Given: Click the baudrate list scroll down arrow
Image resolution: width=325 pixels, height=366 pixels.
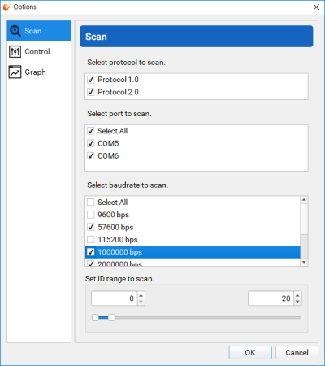Looking at the screenshot, I should coord(304,262).
